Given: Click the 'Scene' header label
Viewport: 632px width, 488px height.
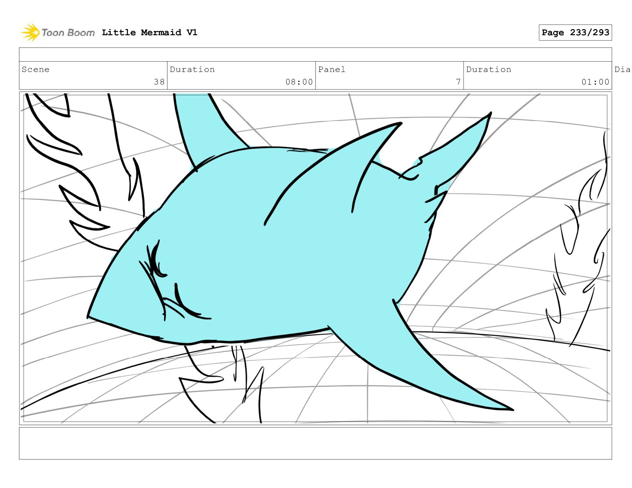Looking at the screenshot, I should point(36,69).
